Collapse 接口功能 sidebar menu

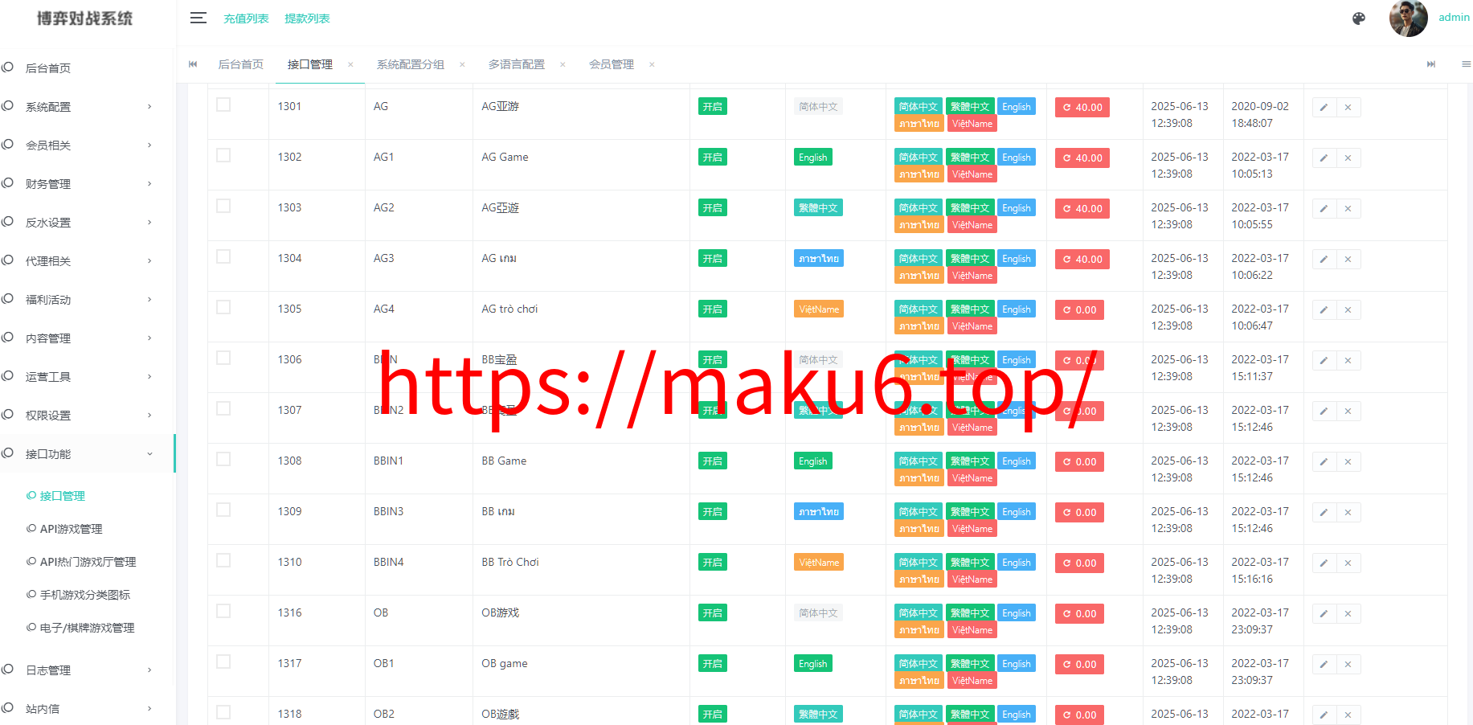click(x=87, y=454)
